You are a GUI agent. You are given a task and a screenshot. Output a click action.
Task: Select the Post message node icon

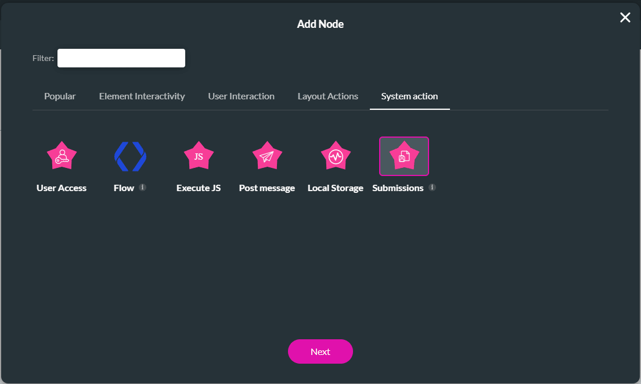(x=267, y=156)
